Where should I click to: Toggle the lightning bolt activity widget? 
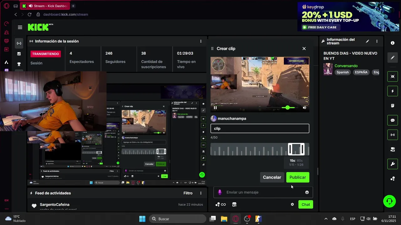[393, 91]
